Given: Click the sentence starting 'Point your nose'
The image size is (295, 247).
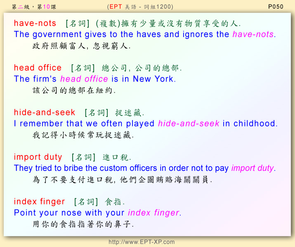Looking at the screenshot, I should [97, 213].
